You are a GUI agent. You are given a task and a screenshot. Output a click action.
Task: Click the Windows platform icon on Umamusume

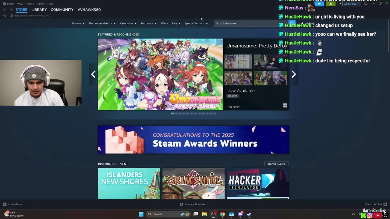(x=285, y=106)
